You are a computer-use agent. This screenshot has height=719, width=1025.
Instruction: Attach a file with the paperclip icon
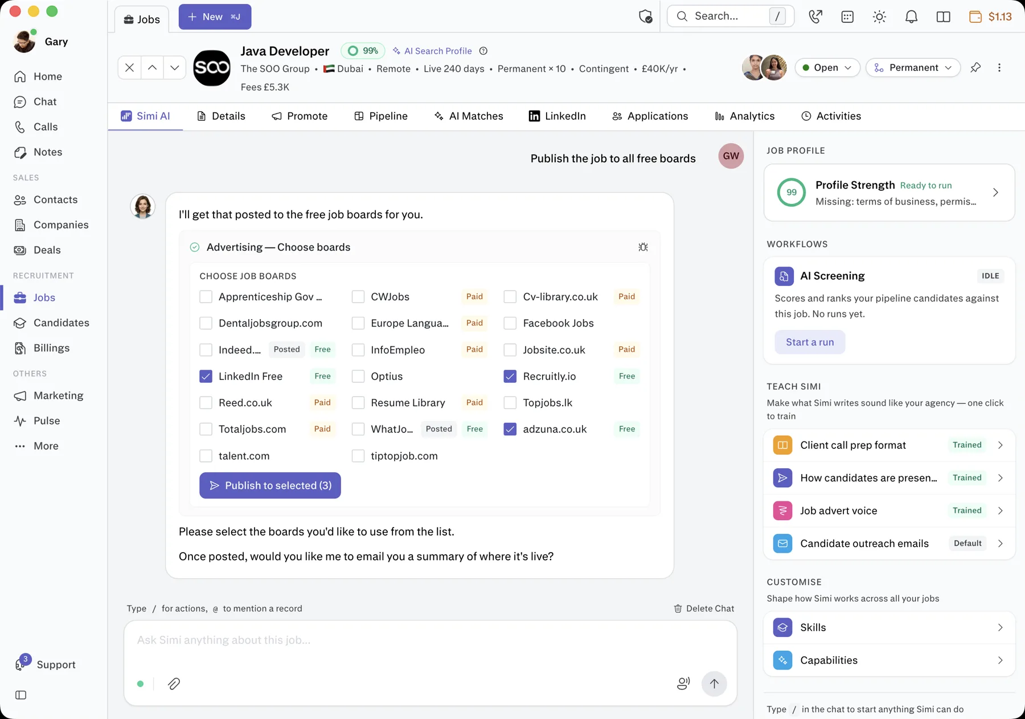[174, 684]
